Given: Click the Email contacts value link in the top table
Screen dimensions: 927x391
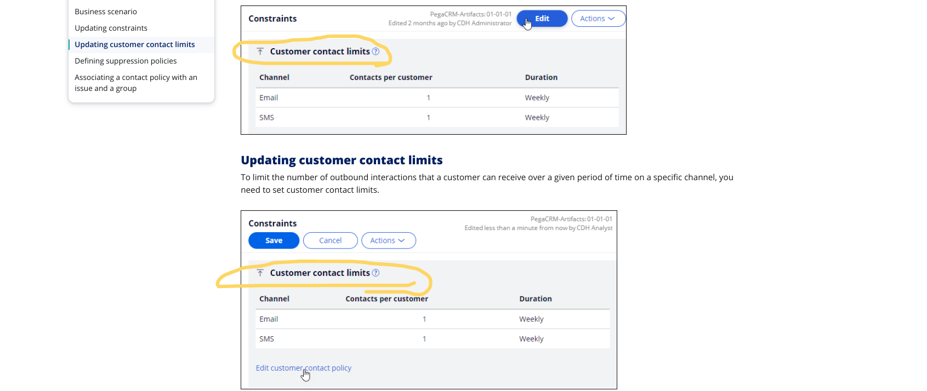Looking at the screenshot, I should coord(429,97).
